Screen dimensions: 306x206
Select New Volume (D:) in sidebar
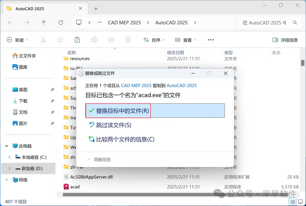click(29, 168)
